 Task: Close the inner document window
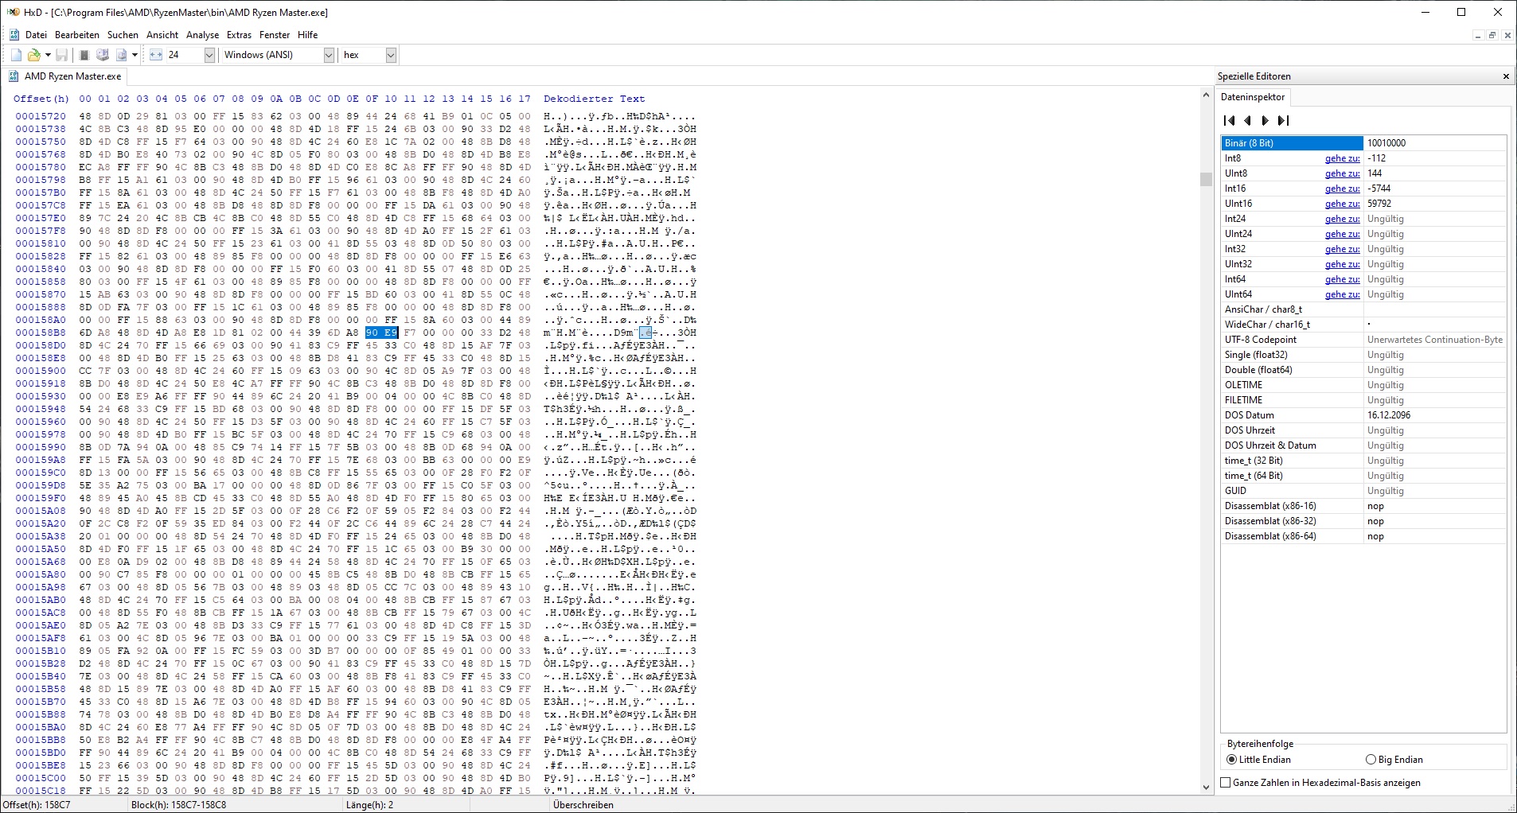tap(1507, 35)
